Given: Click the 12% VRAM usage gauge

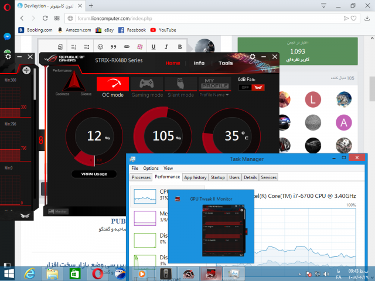Looking at the screenshot, I should pos(94,136).
